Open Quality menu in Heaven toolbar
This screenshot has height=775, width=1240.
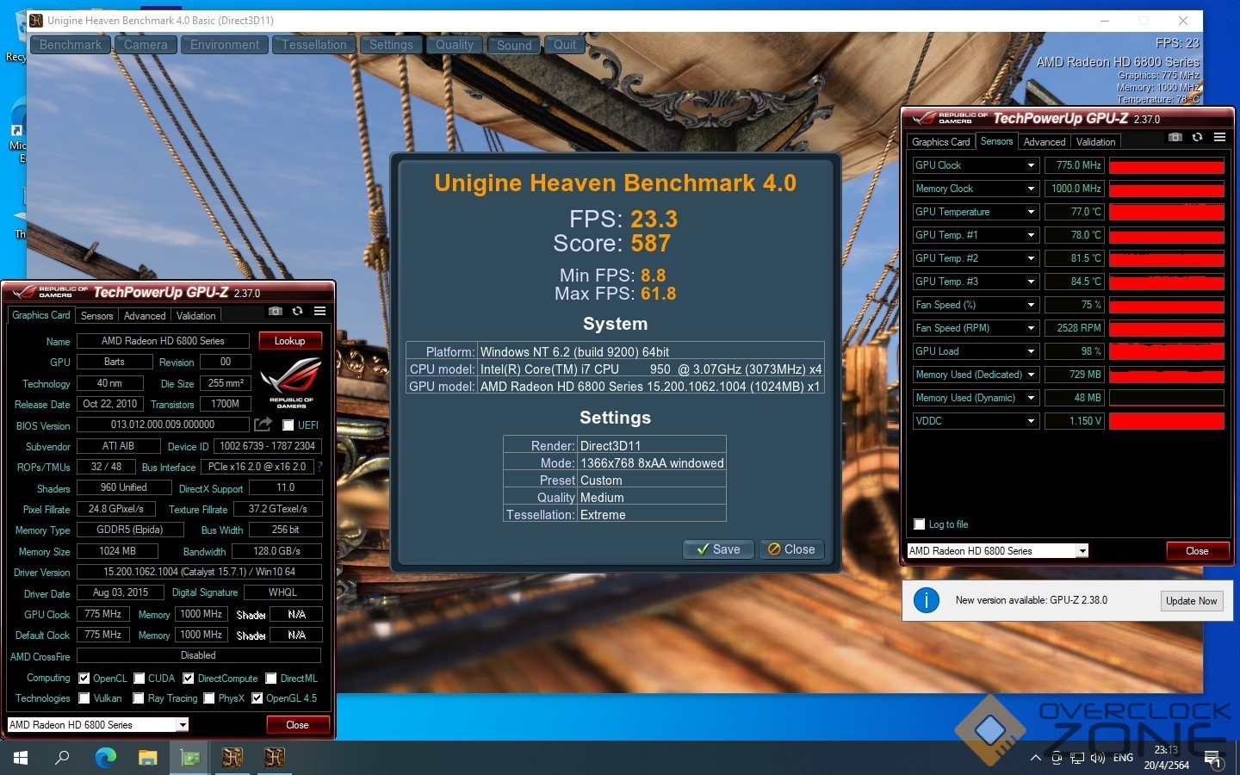pyautogui.click(x=455, y=45)
